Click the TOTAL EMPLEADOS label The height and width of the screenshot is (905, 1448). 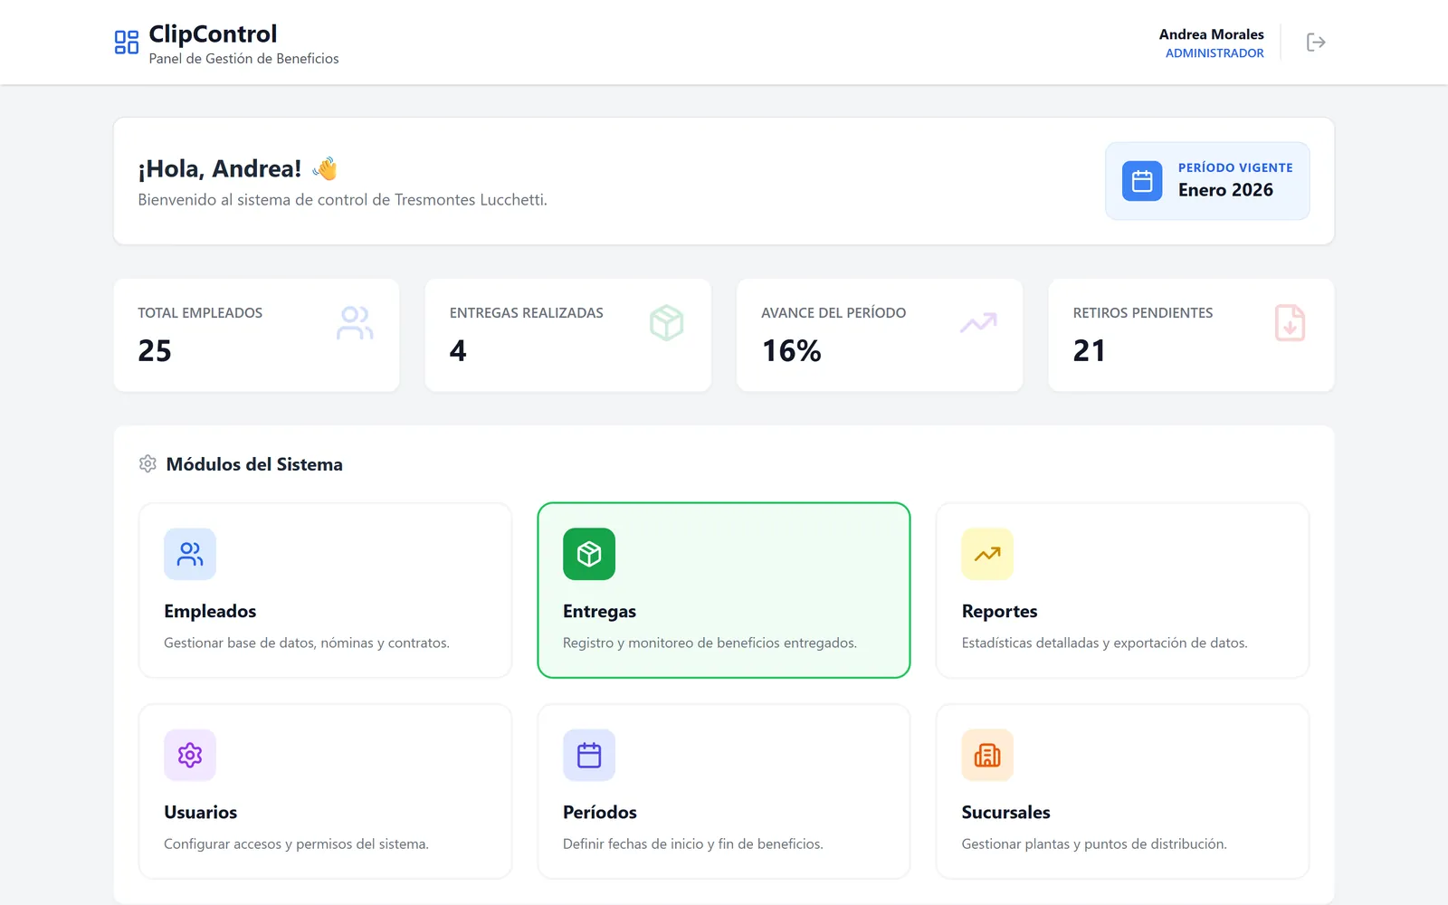(x=200, y=313)
